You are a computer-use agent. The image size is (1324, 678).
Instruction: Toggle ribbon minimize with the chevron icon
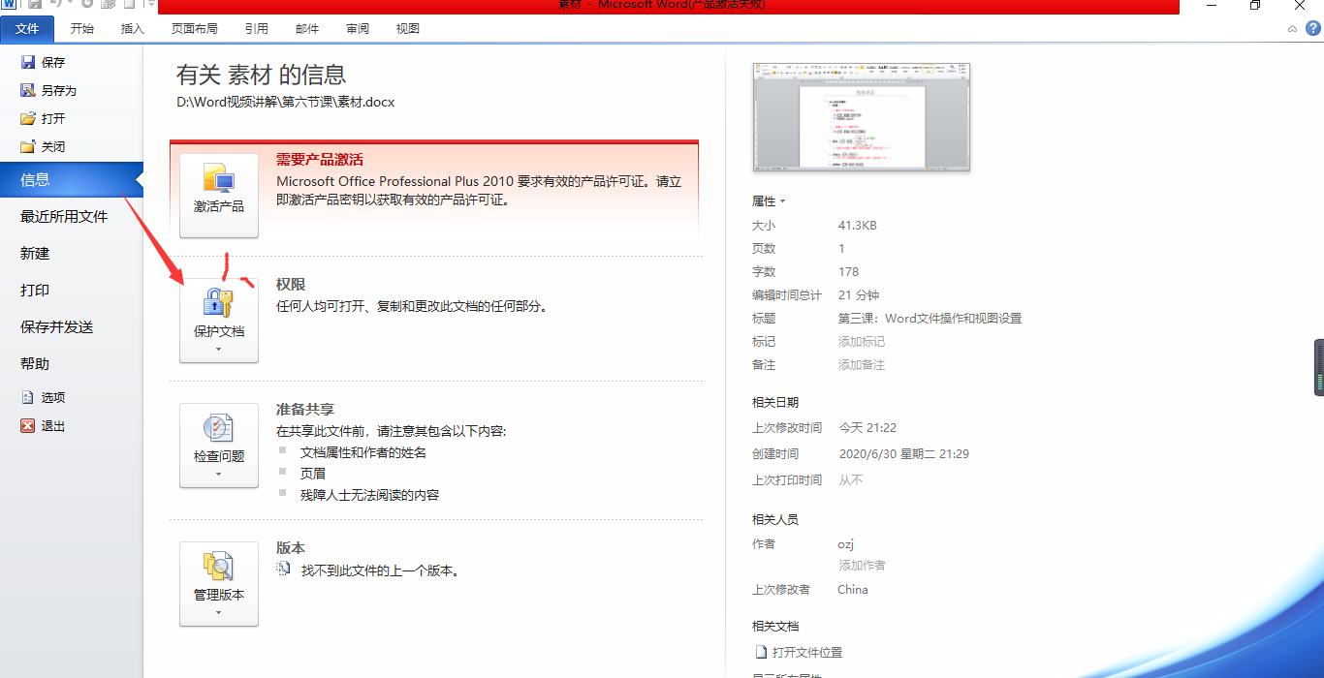click(x=1292, y=28)
